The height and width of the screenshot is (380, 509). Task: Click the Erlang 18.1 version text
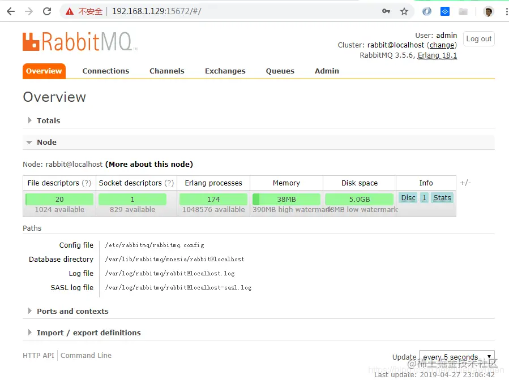(x=437, y=55)
